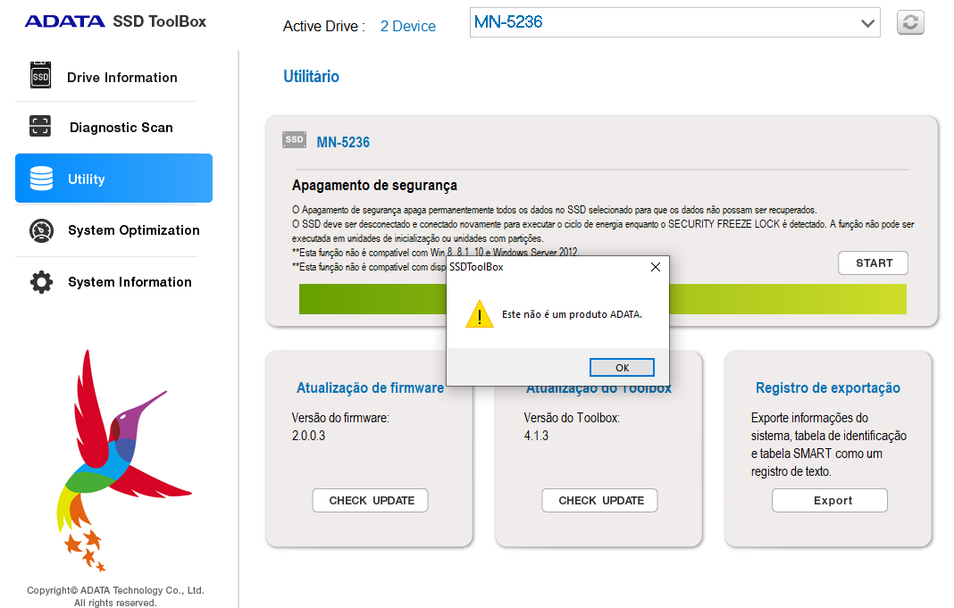Click the 'Active Drive :' label
The width and height of the screenshot is (954, 608).
pyautogui.click(x=323, y=26)
